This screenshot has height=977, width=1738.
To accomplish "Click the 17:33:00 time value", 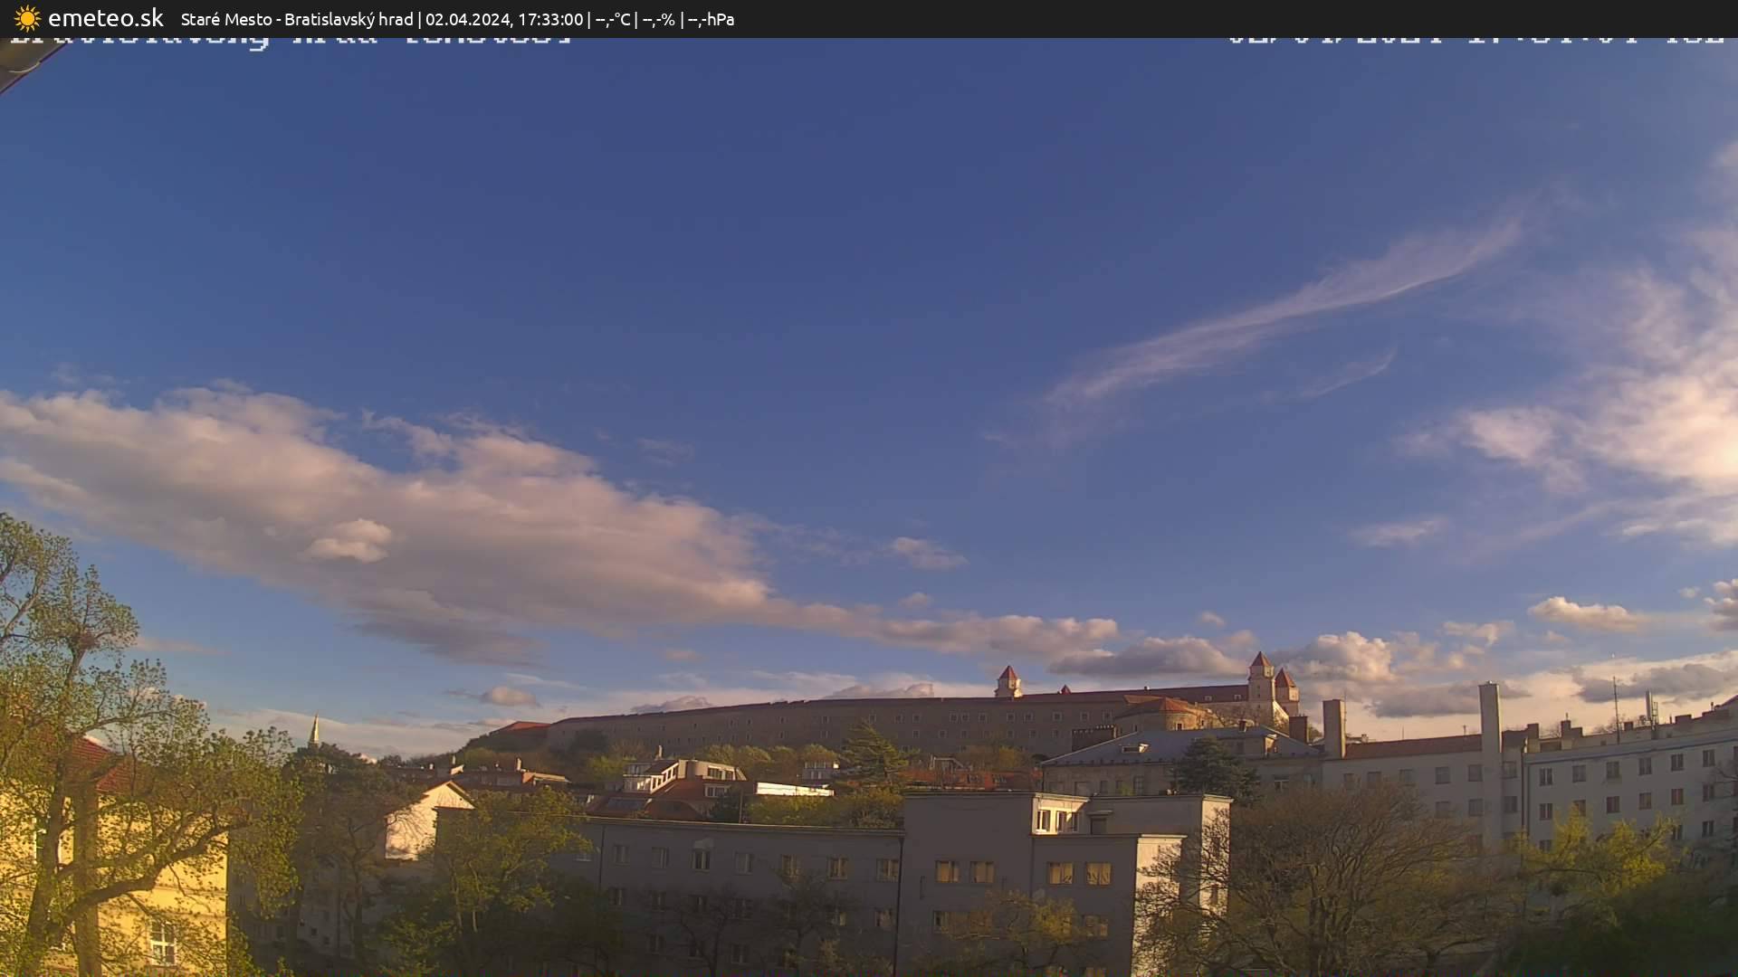I will click(x=550, y=18).
